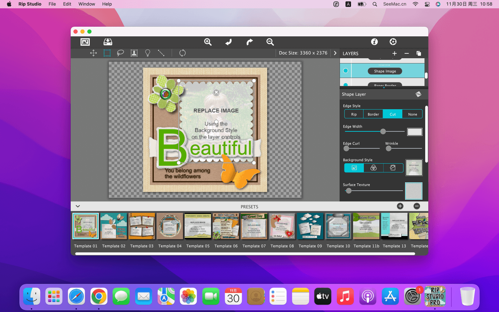Toggle Shape Image layer visibility circle
The image size is (499, 312).
[345, 71]
